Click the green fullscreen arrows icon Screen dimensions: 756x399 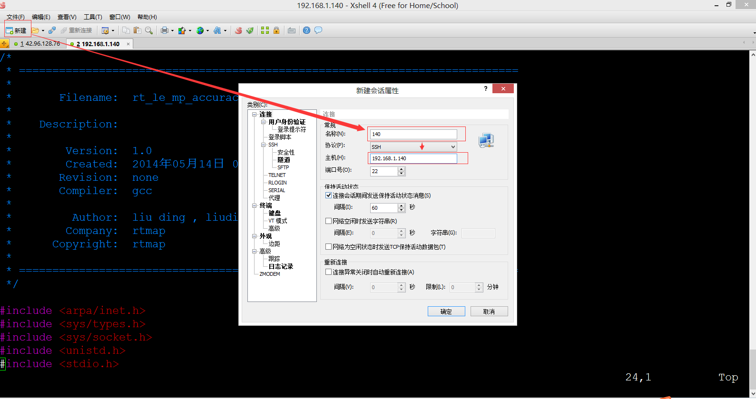(x=265, y=30)
